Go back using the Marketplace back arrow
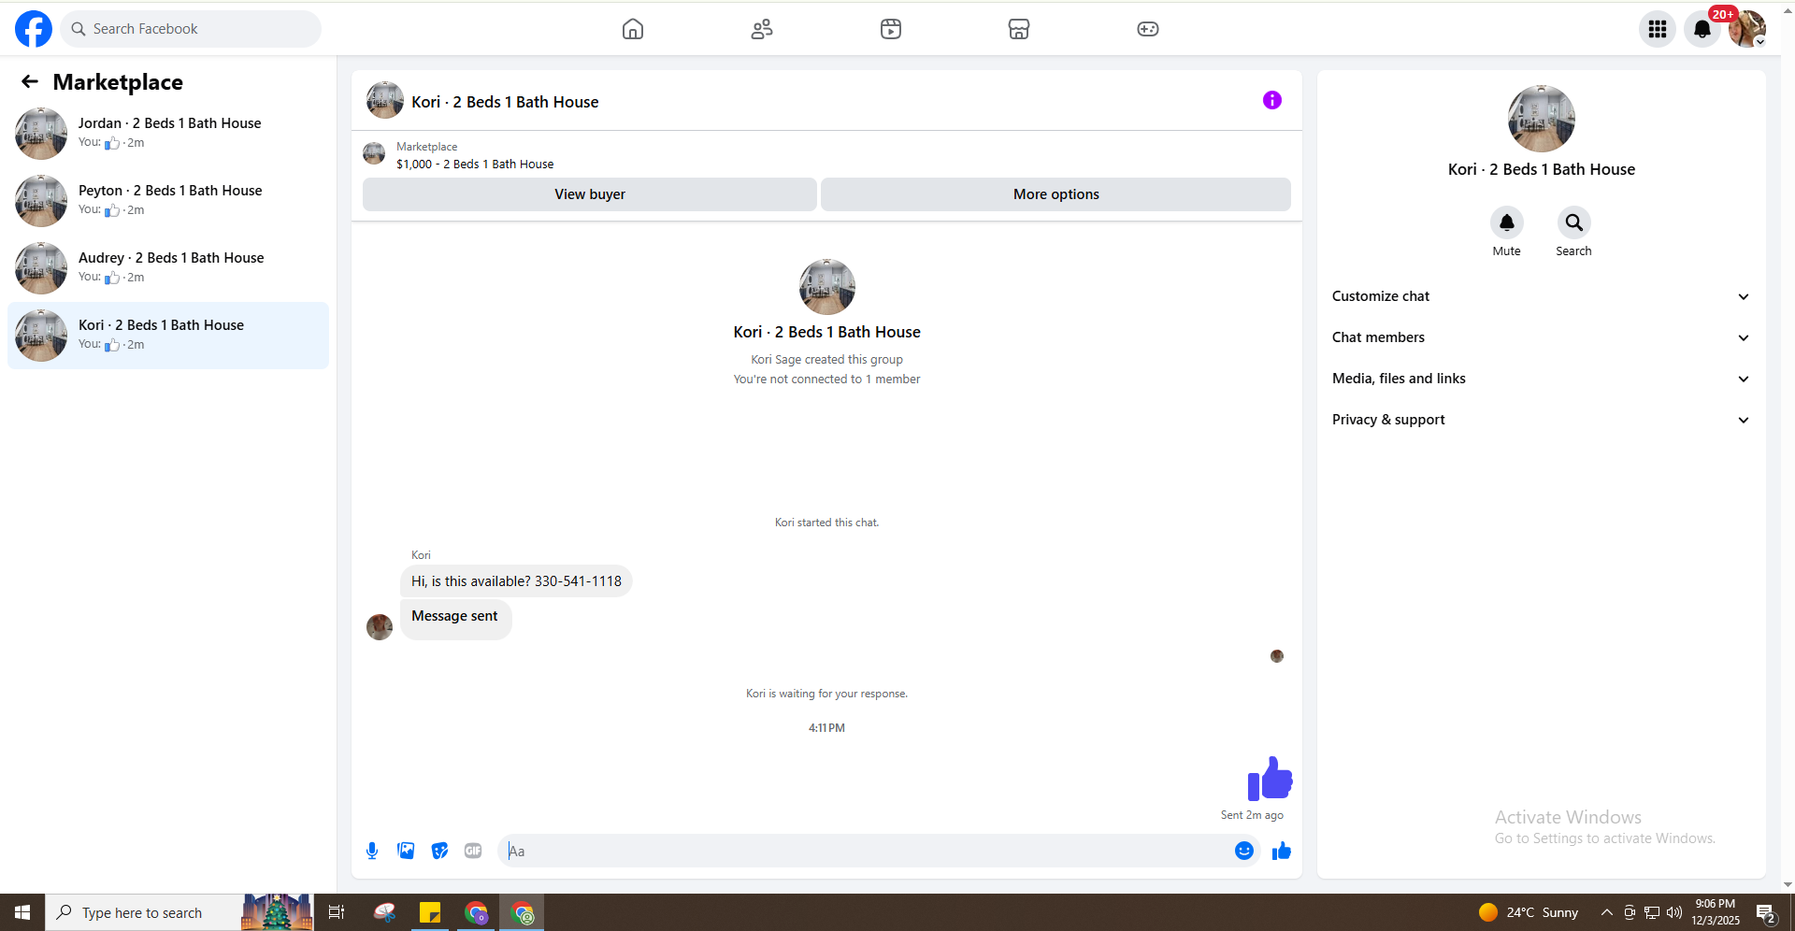Image resolution: width=1795 pixels, height=931 pixels. tap(30, 81)
